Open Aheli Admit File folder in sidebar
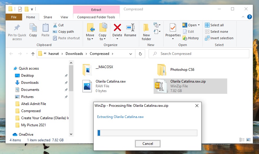The width and height of the screenshot is (259, 154). click(x=34, y=104)
